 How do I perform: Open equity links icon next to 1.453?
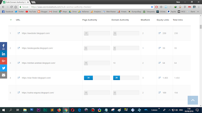pos(159,78)
